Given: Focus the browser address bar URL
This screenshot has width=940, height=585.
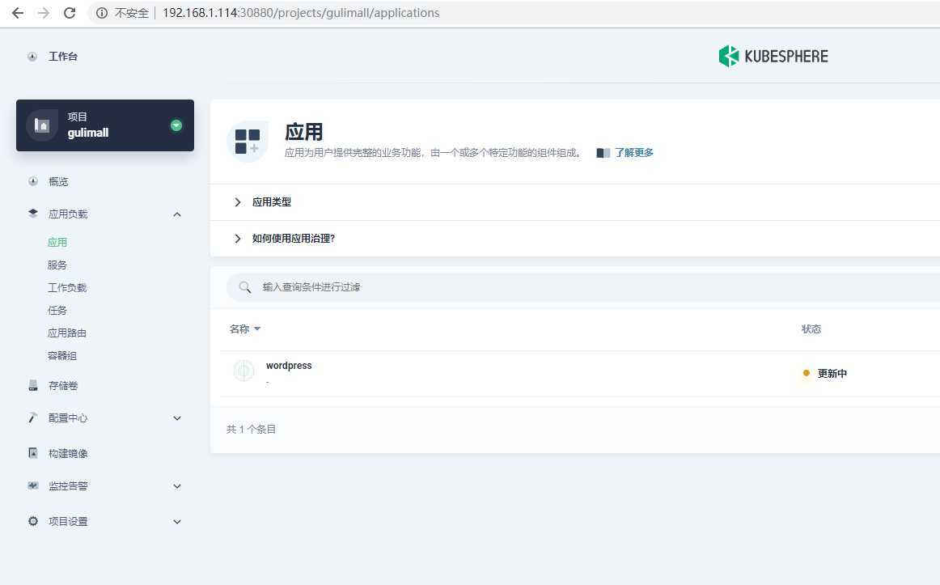Looking at the screenshot, I should 301,13.
